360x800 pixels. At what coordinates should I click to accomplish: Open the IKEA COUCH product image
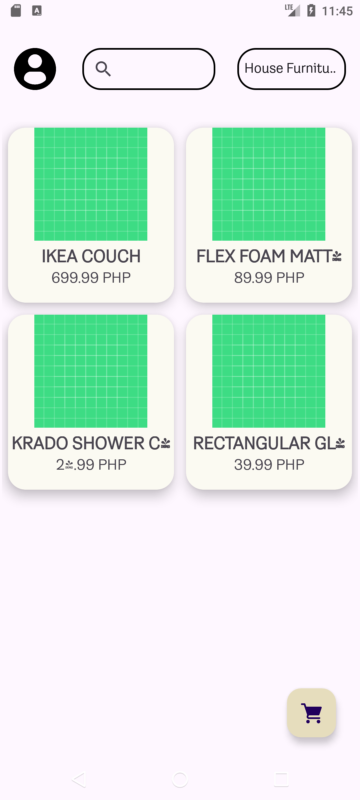point(91,184)
